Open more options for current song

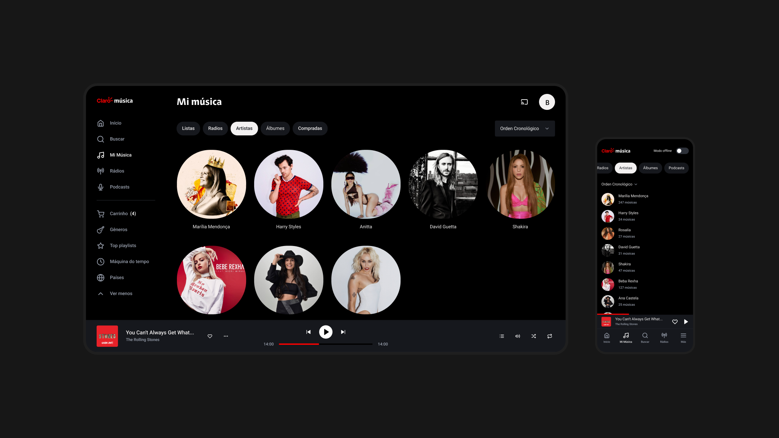pyautogui.click(x=226, y=336)
